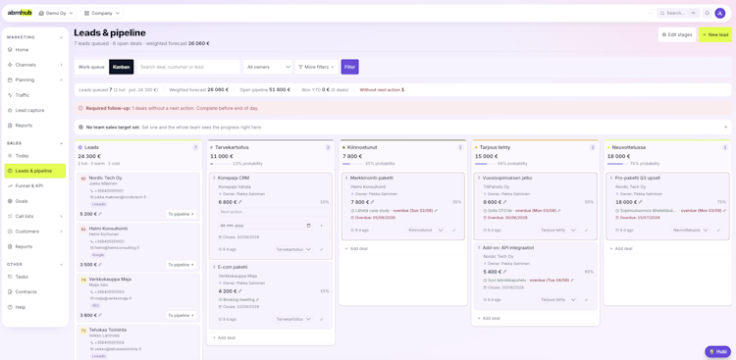Edit the 6 800 € value on Konepaja CRM

239,202
